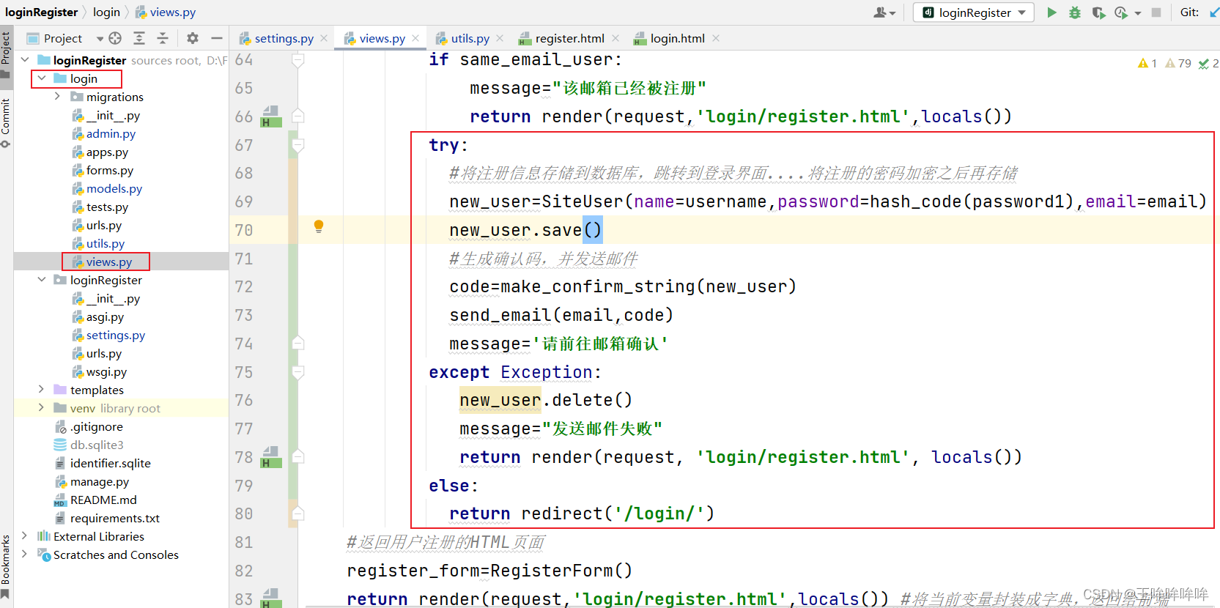Expand the migrations folder
The width and height of the screenshot is (1220, 608).
point(58,96)
